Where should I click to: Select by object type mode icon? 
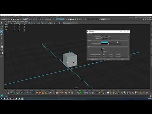tap(26, 19)
